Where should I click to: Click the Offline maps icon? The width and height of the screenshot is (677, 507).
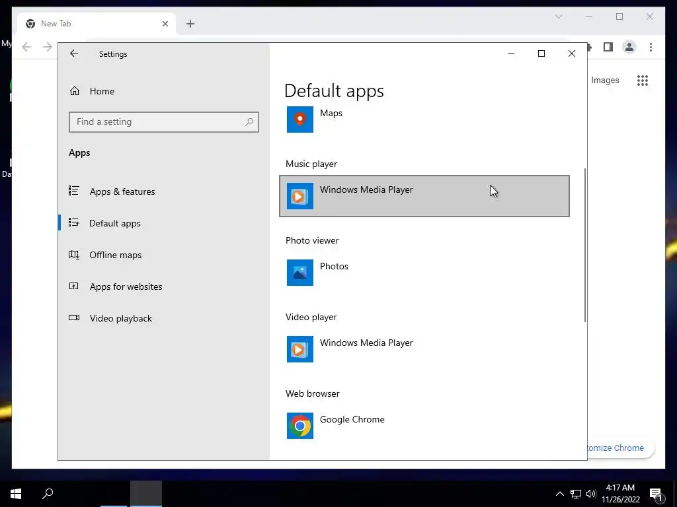pos(74,254)
